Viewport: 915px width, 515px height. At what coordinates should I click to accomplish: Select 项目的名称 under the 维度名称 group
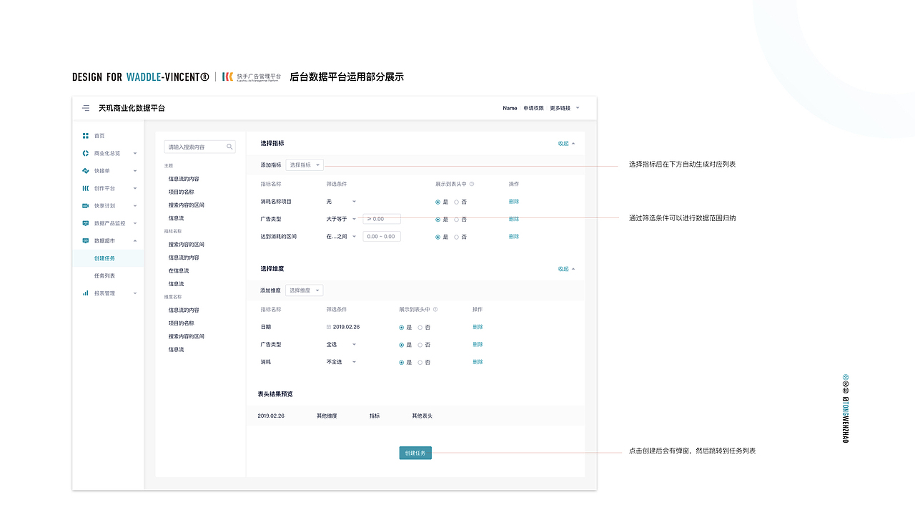(181, 323)
